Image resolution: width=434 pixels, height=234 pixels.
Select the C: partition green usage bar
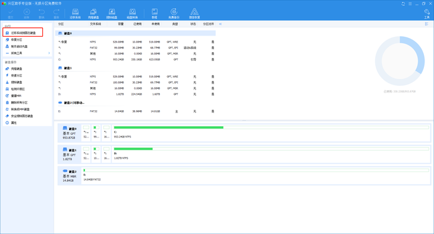point(169,127)
